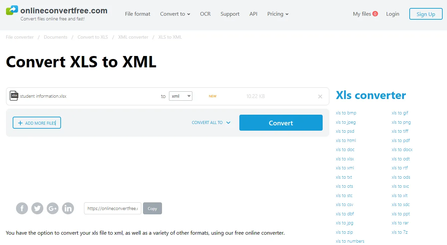This screenshot has width=447, height=245.
Task: Click the blue Convert button
Action: [x=281, y=123]
